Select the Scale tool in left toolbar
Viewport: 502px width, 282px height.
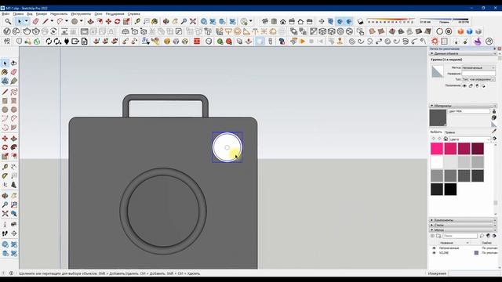(x=5, y=157)
